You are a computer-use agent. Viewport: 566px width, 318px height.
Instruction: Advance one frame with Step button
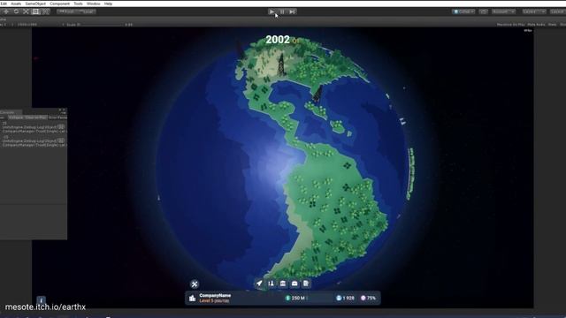tap(292, 11)
